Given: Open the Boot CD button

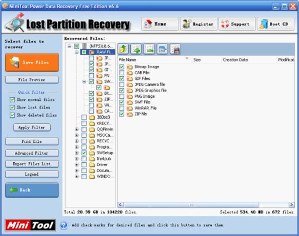Looking at the screenshot, I should coord(275,24).
